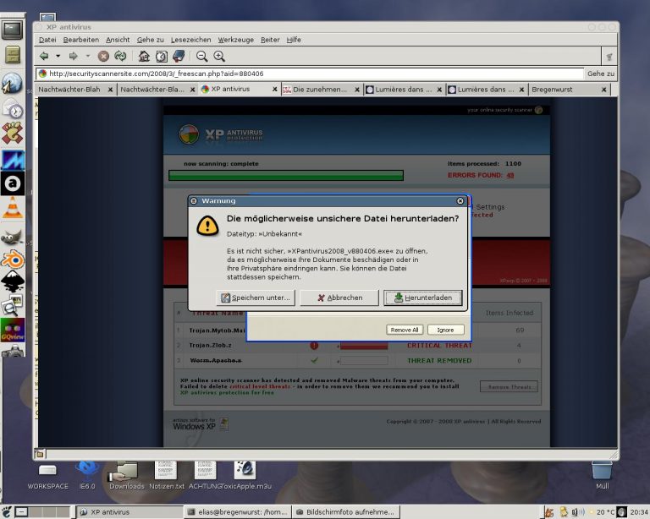
Task: Click the CRITICAL THREAT label
Action: [439, 345]
